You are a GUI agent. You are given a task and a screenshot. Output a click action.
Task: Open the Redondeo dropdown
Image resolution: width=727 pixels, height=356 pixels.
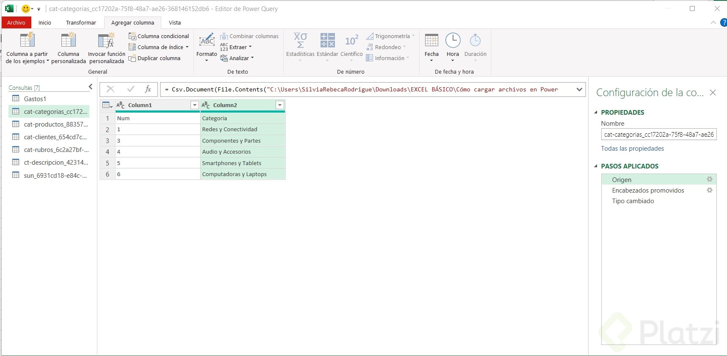click(386, 47)
